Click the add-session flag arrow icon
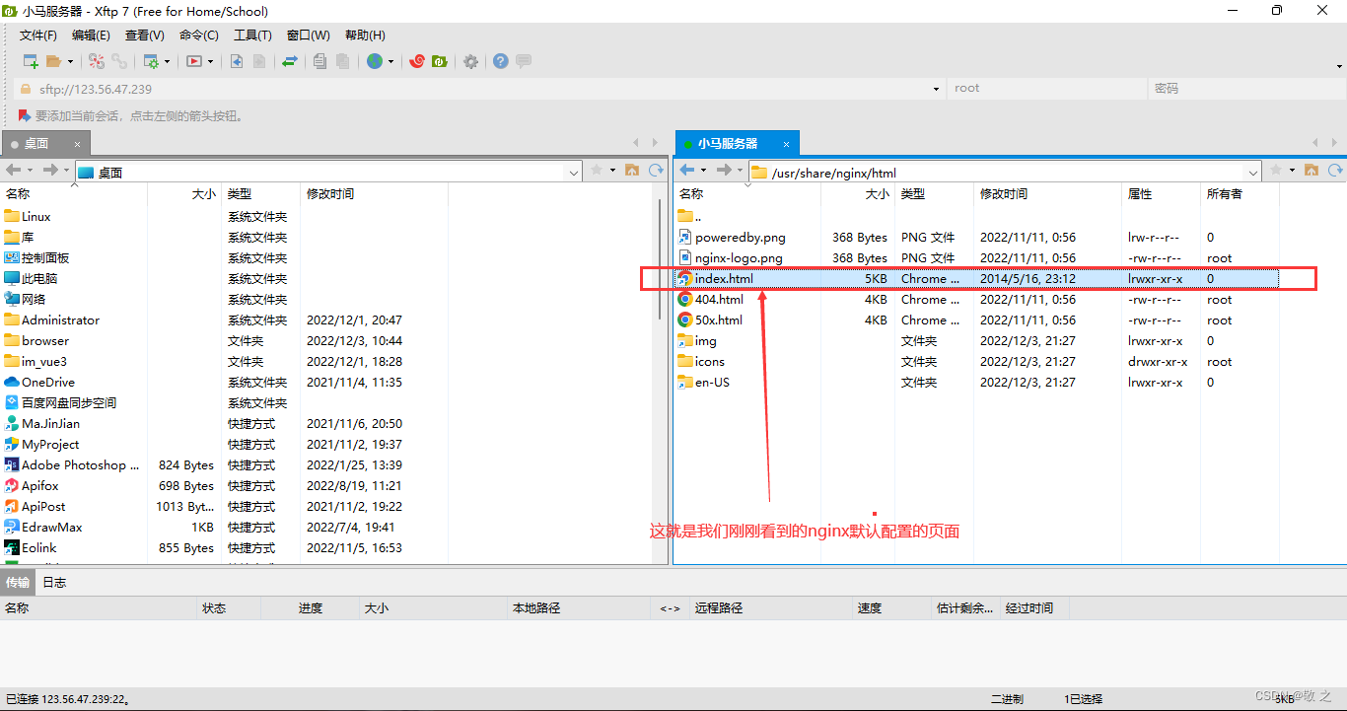Screen dimensions: 1347x711 pyautogui.click(x=25, y=115)
